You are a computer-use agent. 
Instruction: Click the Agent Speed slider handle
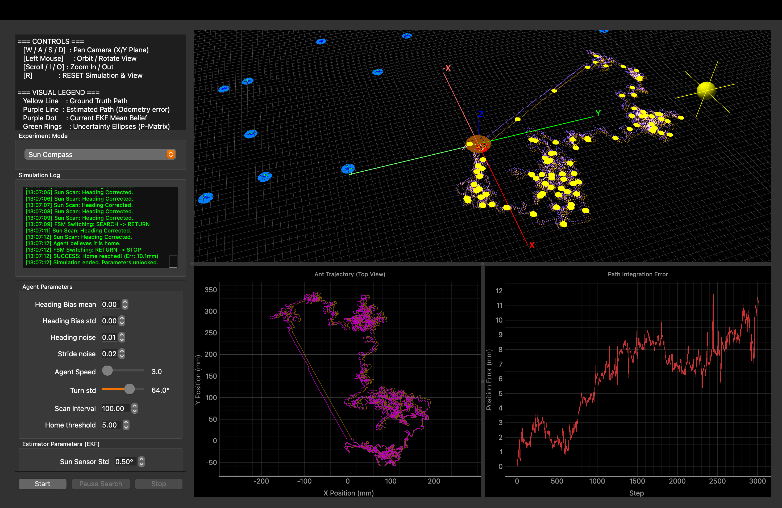pyautogui.click(x=107, y=371)
